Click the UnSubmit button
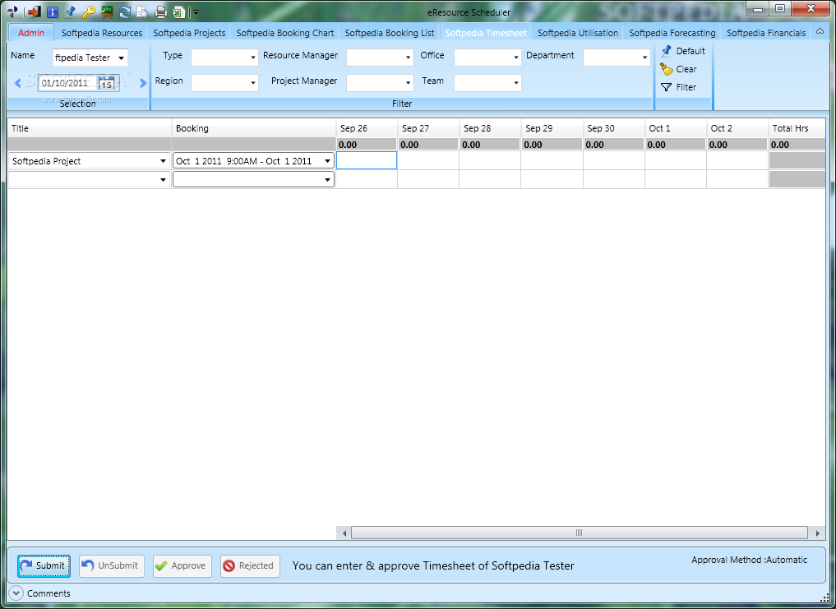Screen dimensions: 836x609 coord(112,565)
